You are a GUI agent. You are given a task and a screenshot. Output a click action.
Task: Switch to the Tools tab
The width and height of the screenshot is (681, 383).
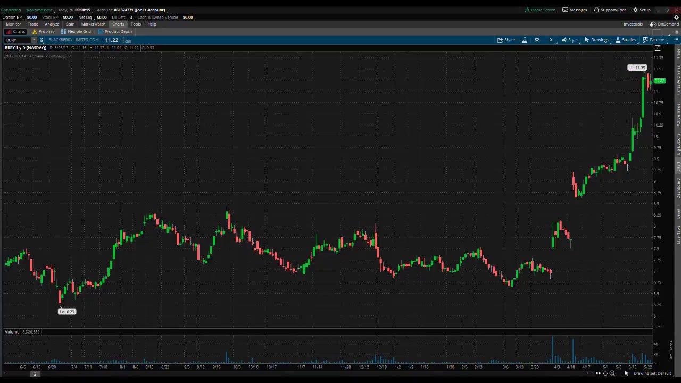(136, 24)
